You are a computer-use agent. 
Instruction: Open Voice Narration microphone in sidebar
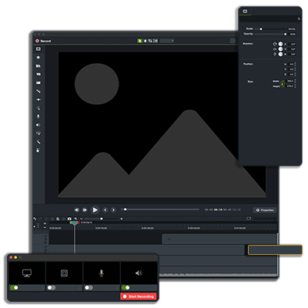click(38, 116)
